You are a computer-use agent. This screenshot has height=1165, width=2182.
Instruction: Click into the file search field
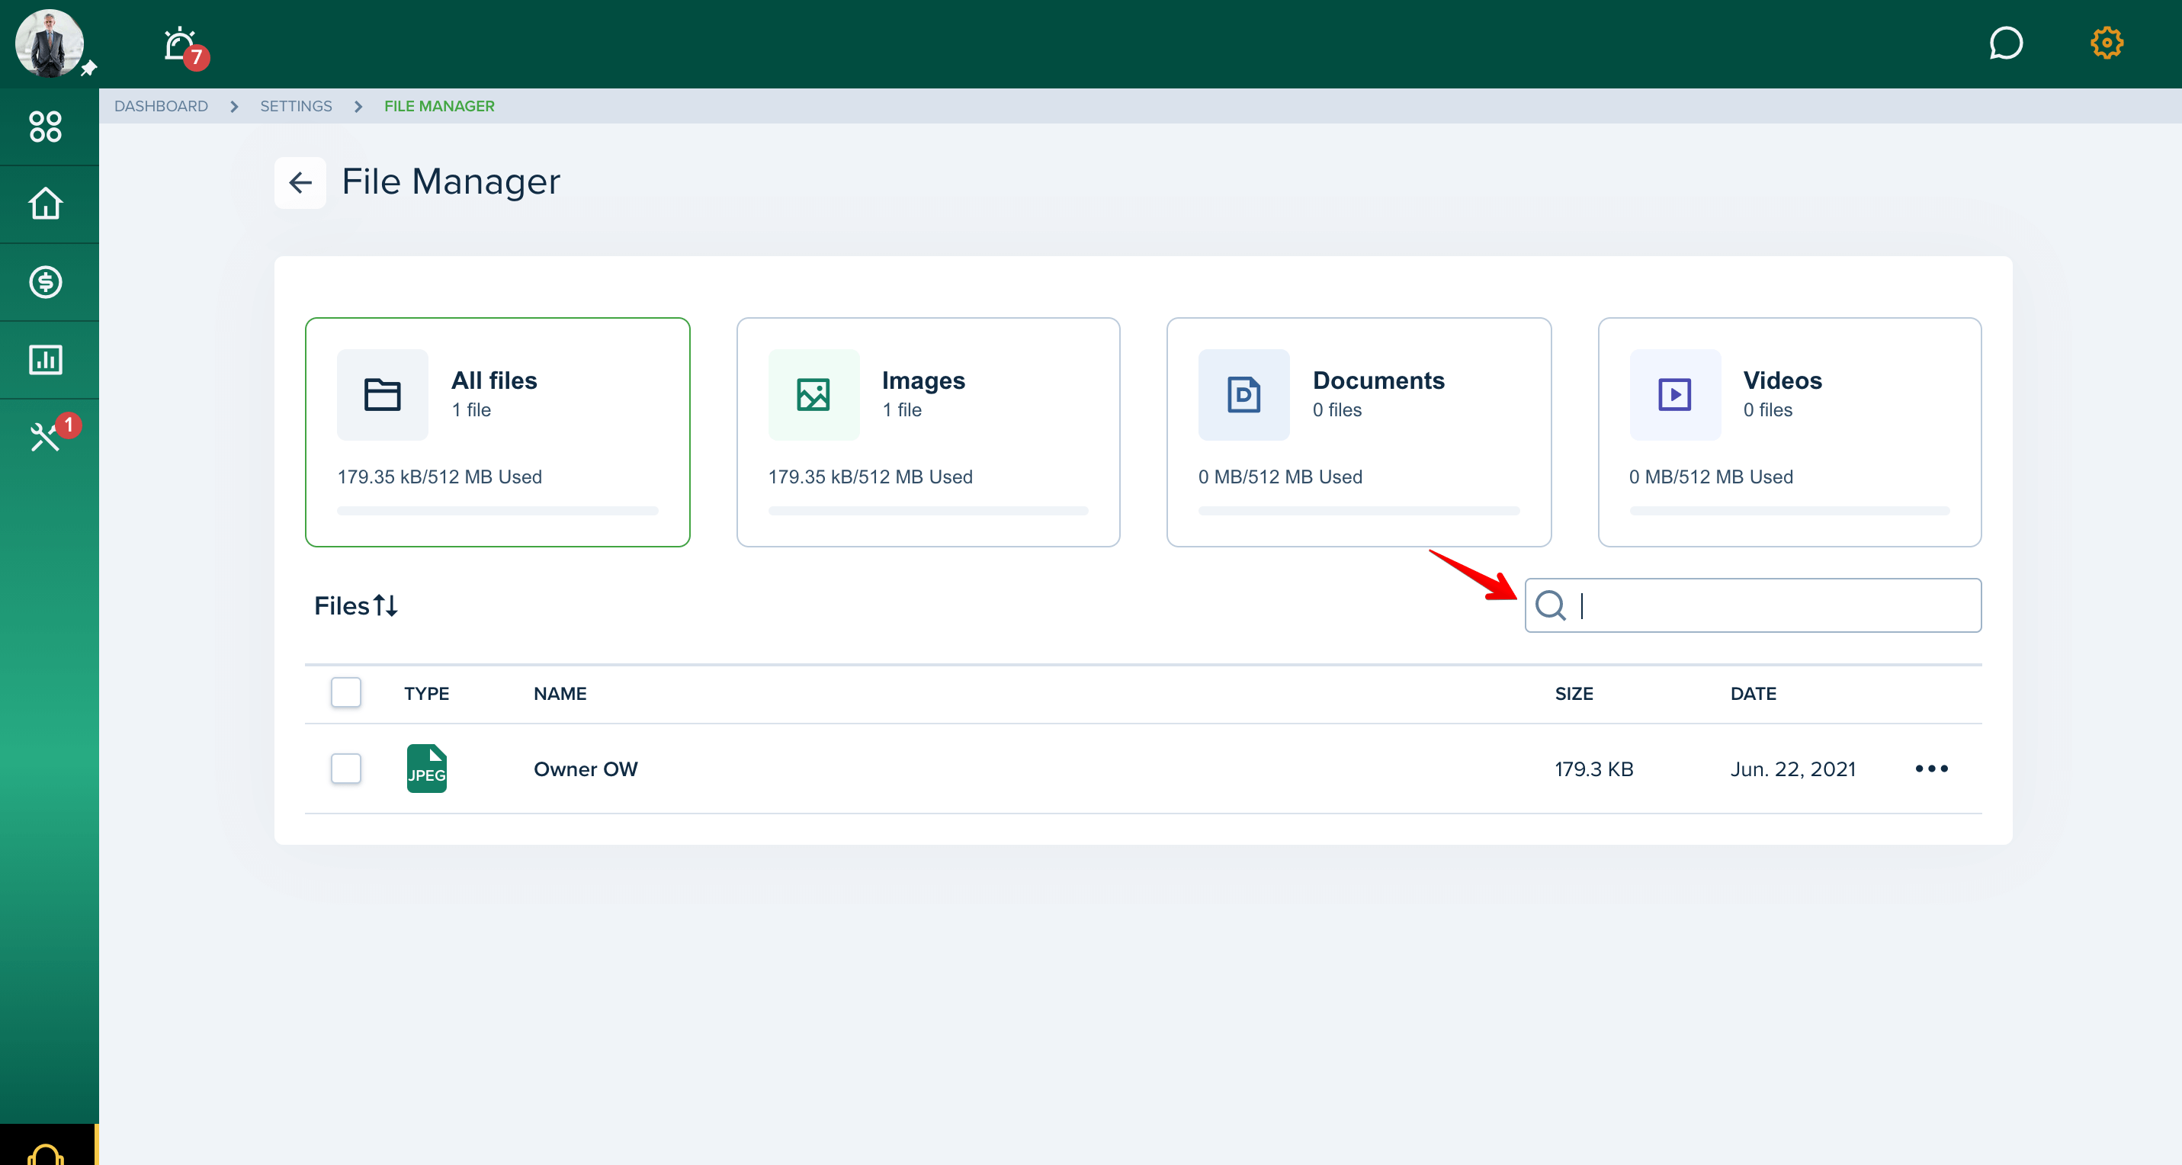[1753, 605]
